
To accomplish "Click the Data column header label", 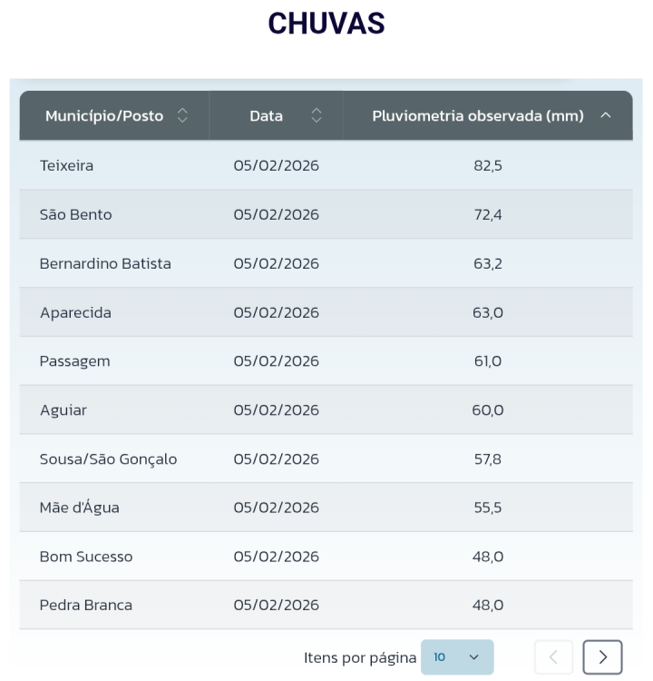I will [x=266, y=115].
